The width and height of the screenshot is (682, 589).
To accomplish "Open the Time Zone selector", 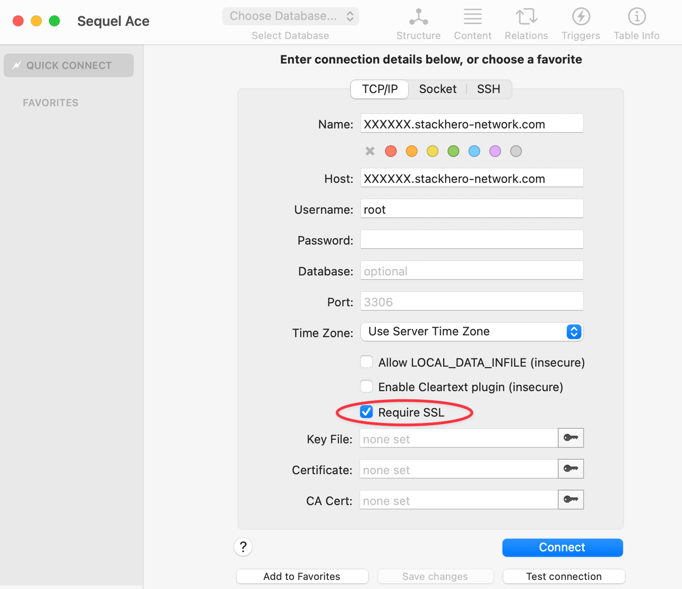I will coord(573,332).
